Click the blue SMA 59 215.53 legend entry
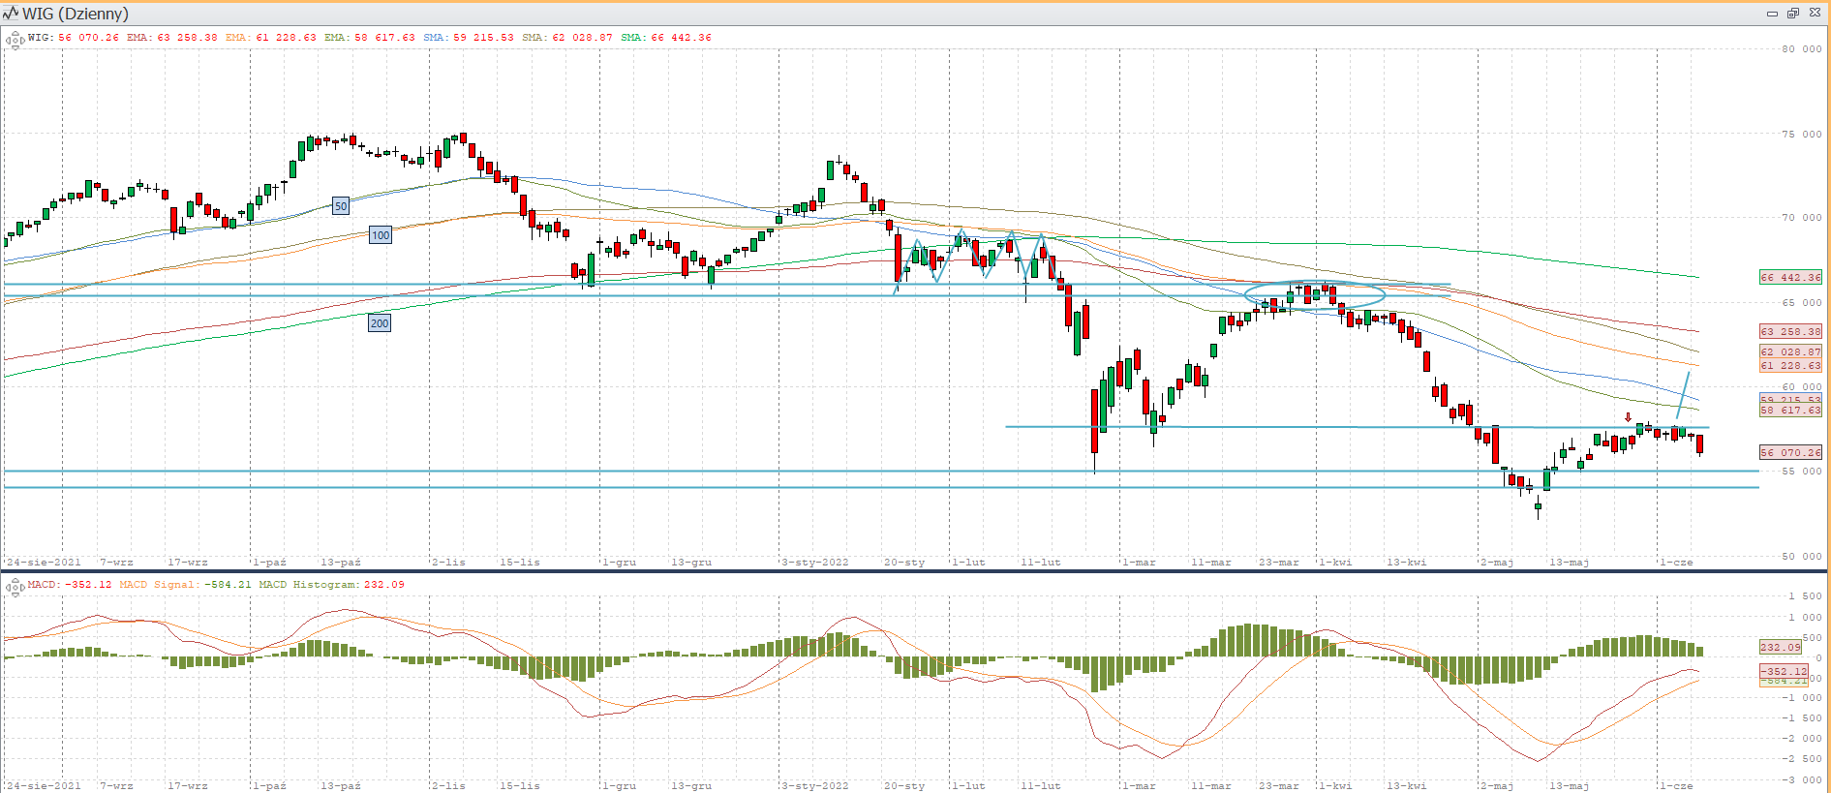This screenshot has height=793, width=1831. [x=468, y=38]
